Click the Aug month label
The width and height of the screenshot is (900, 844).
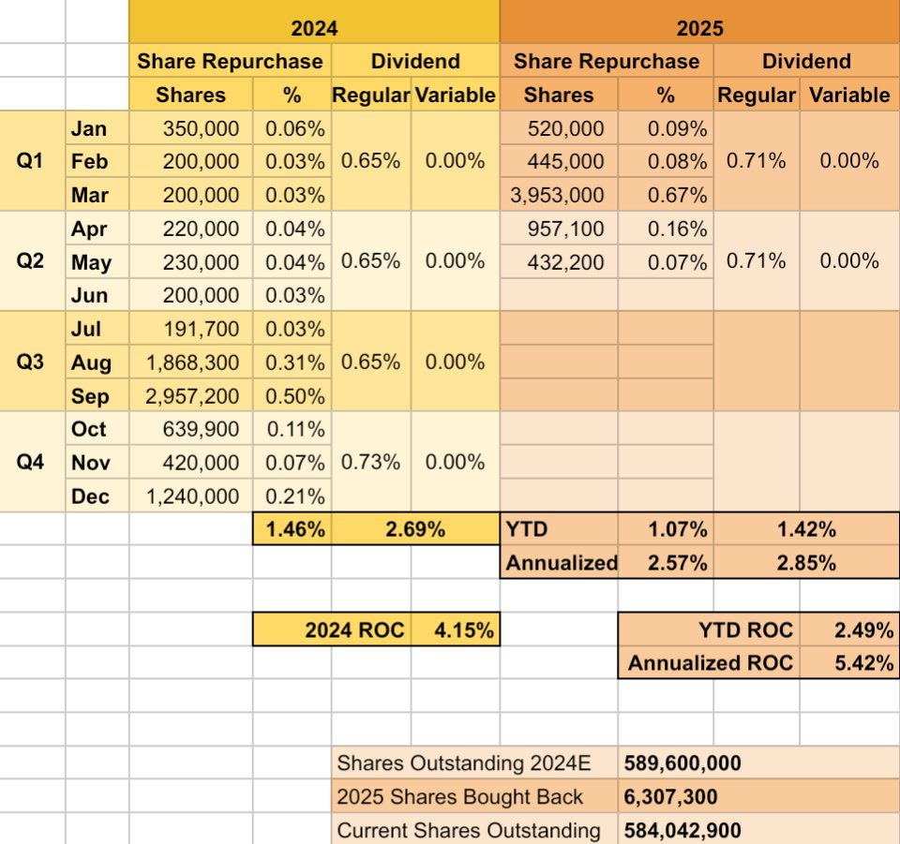(x=97, y=362)
